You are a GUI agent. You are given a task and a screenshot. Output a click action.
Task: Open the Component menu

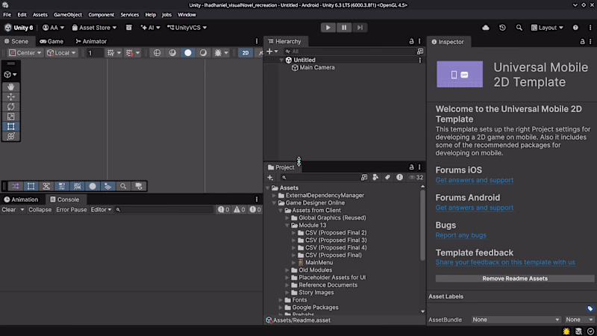101,14
